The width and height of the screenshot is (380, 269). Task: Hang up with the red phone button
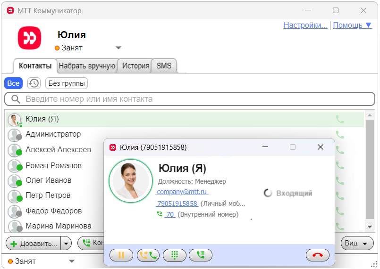coord(318,255)
